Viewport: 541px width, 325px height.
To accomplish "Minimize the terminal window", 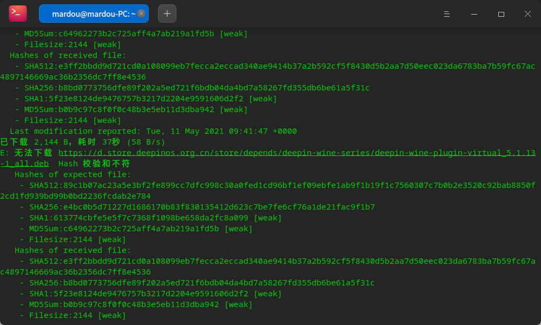I will 474,14.
